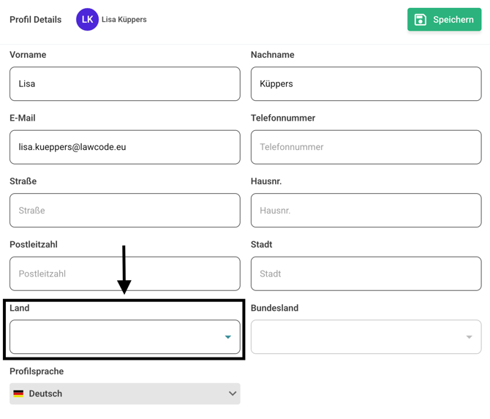Open the Profilsprache chevron
The image size is (490, 419).
(x=232, y=394)
